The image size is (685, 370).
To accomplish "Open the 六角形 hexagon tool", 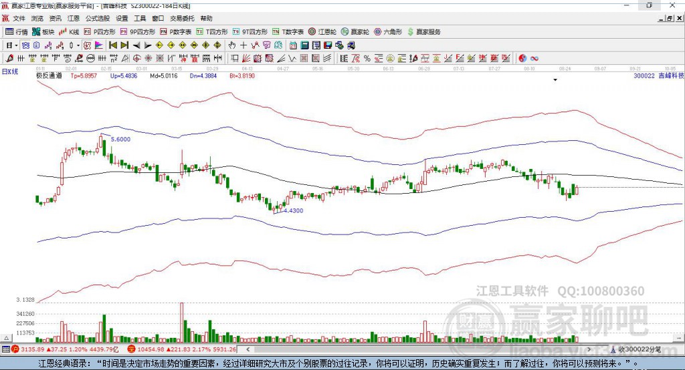I will pos(388,32).
